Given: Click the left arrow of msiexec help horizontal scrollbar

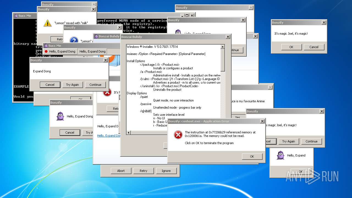Looking at the screenshot, I should pyautogui.click(x=129, y=133).
